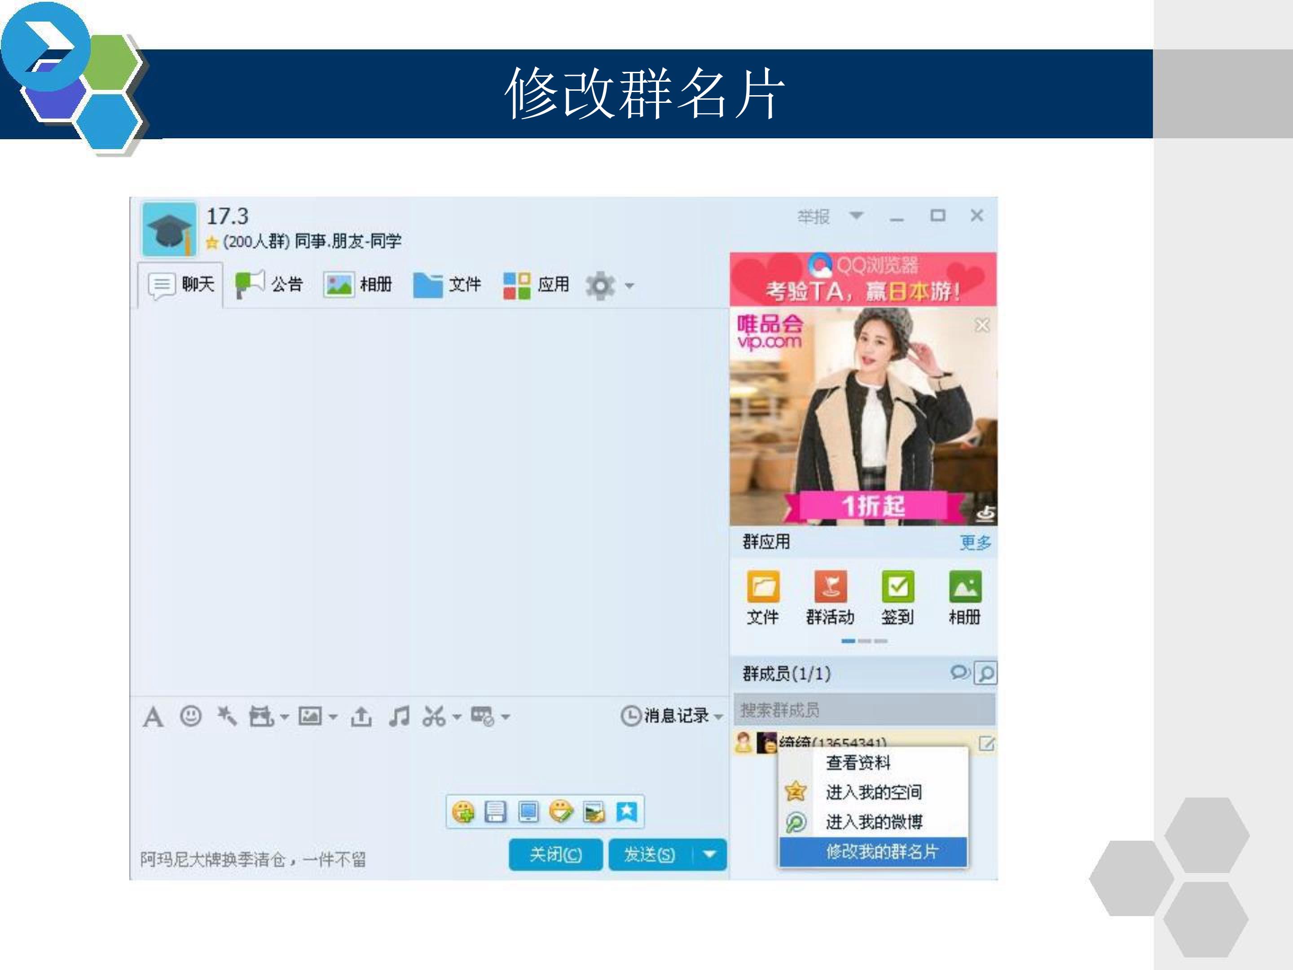1293x970 pixels.
Task: Click the 发送(S) button
Action: (x=650, y=855)
